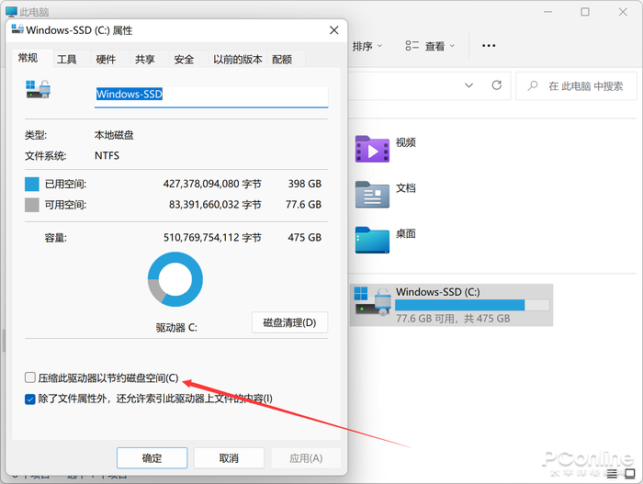The image size is (643, 484).
Task: Click the 桌面 folder label
Action: (x=406, y=233)
